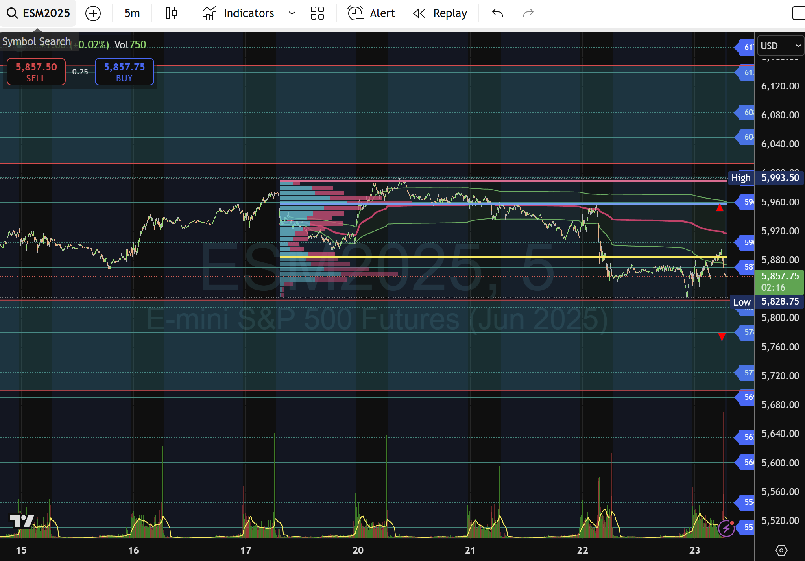Click the blue 604 price line tag
This screenshot has height=561, width=805.
pos(745,137)
